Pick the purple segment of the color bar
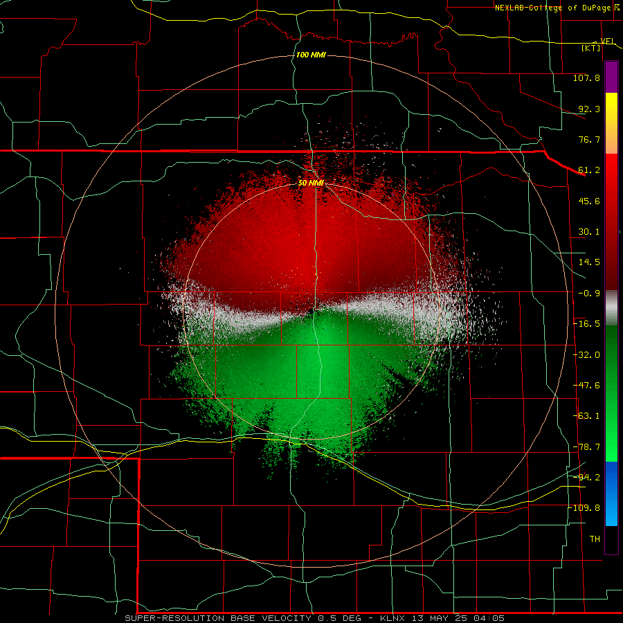The image size is (623, 623). 611,77
